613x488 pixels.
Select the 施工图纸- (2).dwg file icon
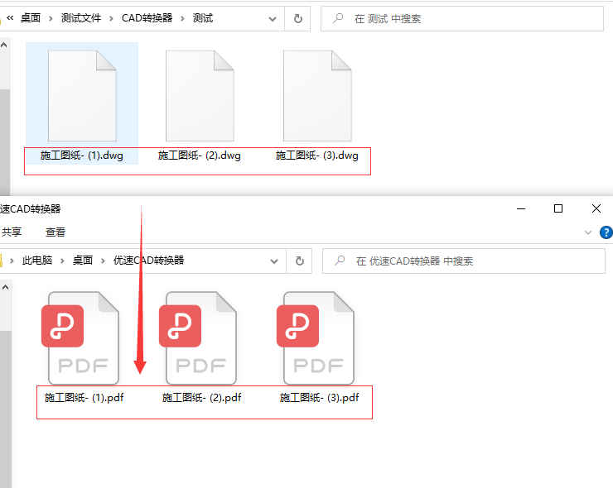tap(200, 96)
